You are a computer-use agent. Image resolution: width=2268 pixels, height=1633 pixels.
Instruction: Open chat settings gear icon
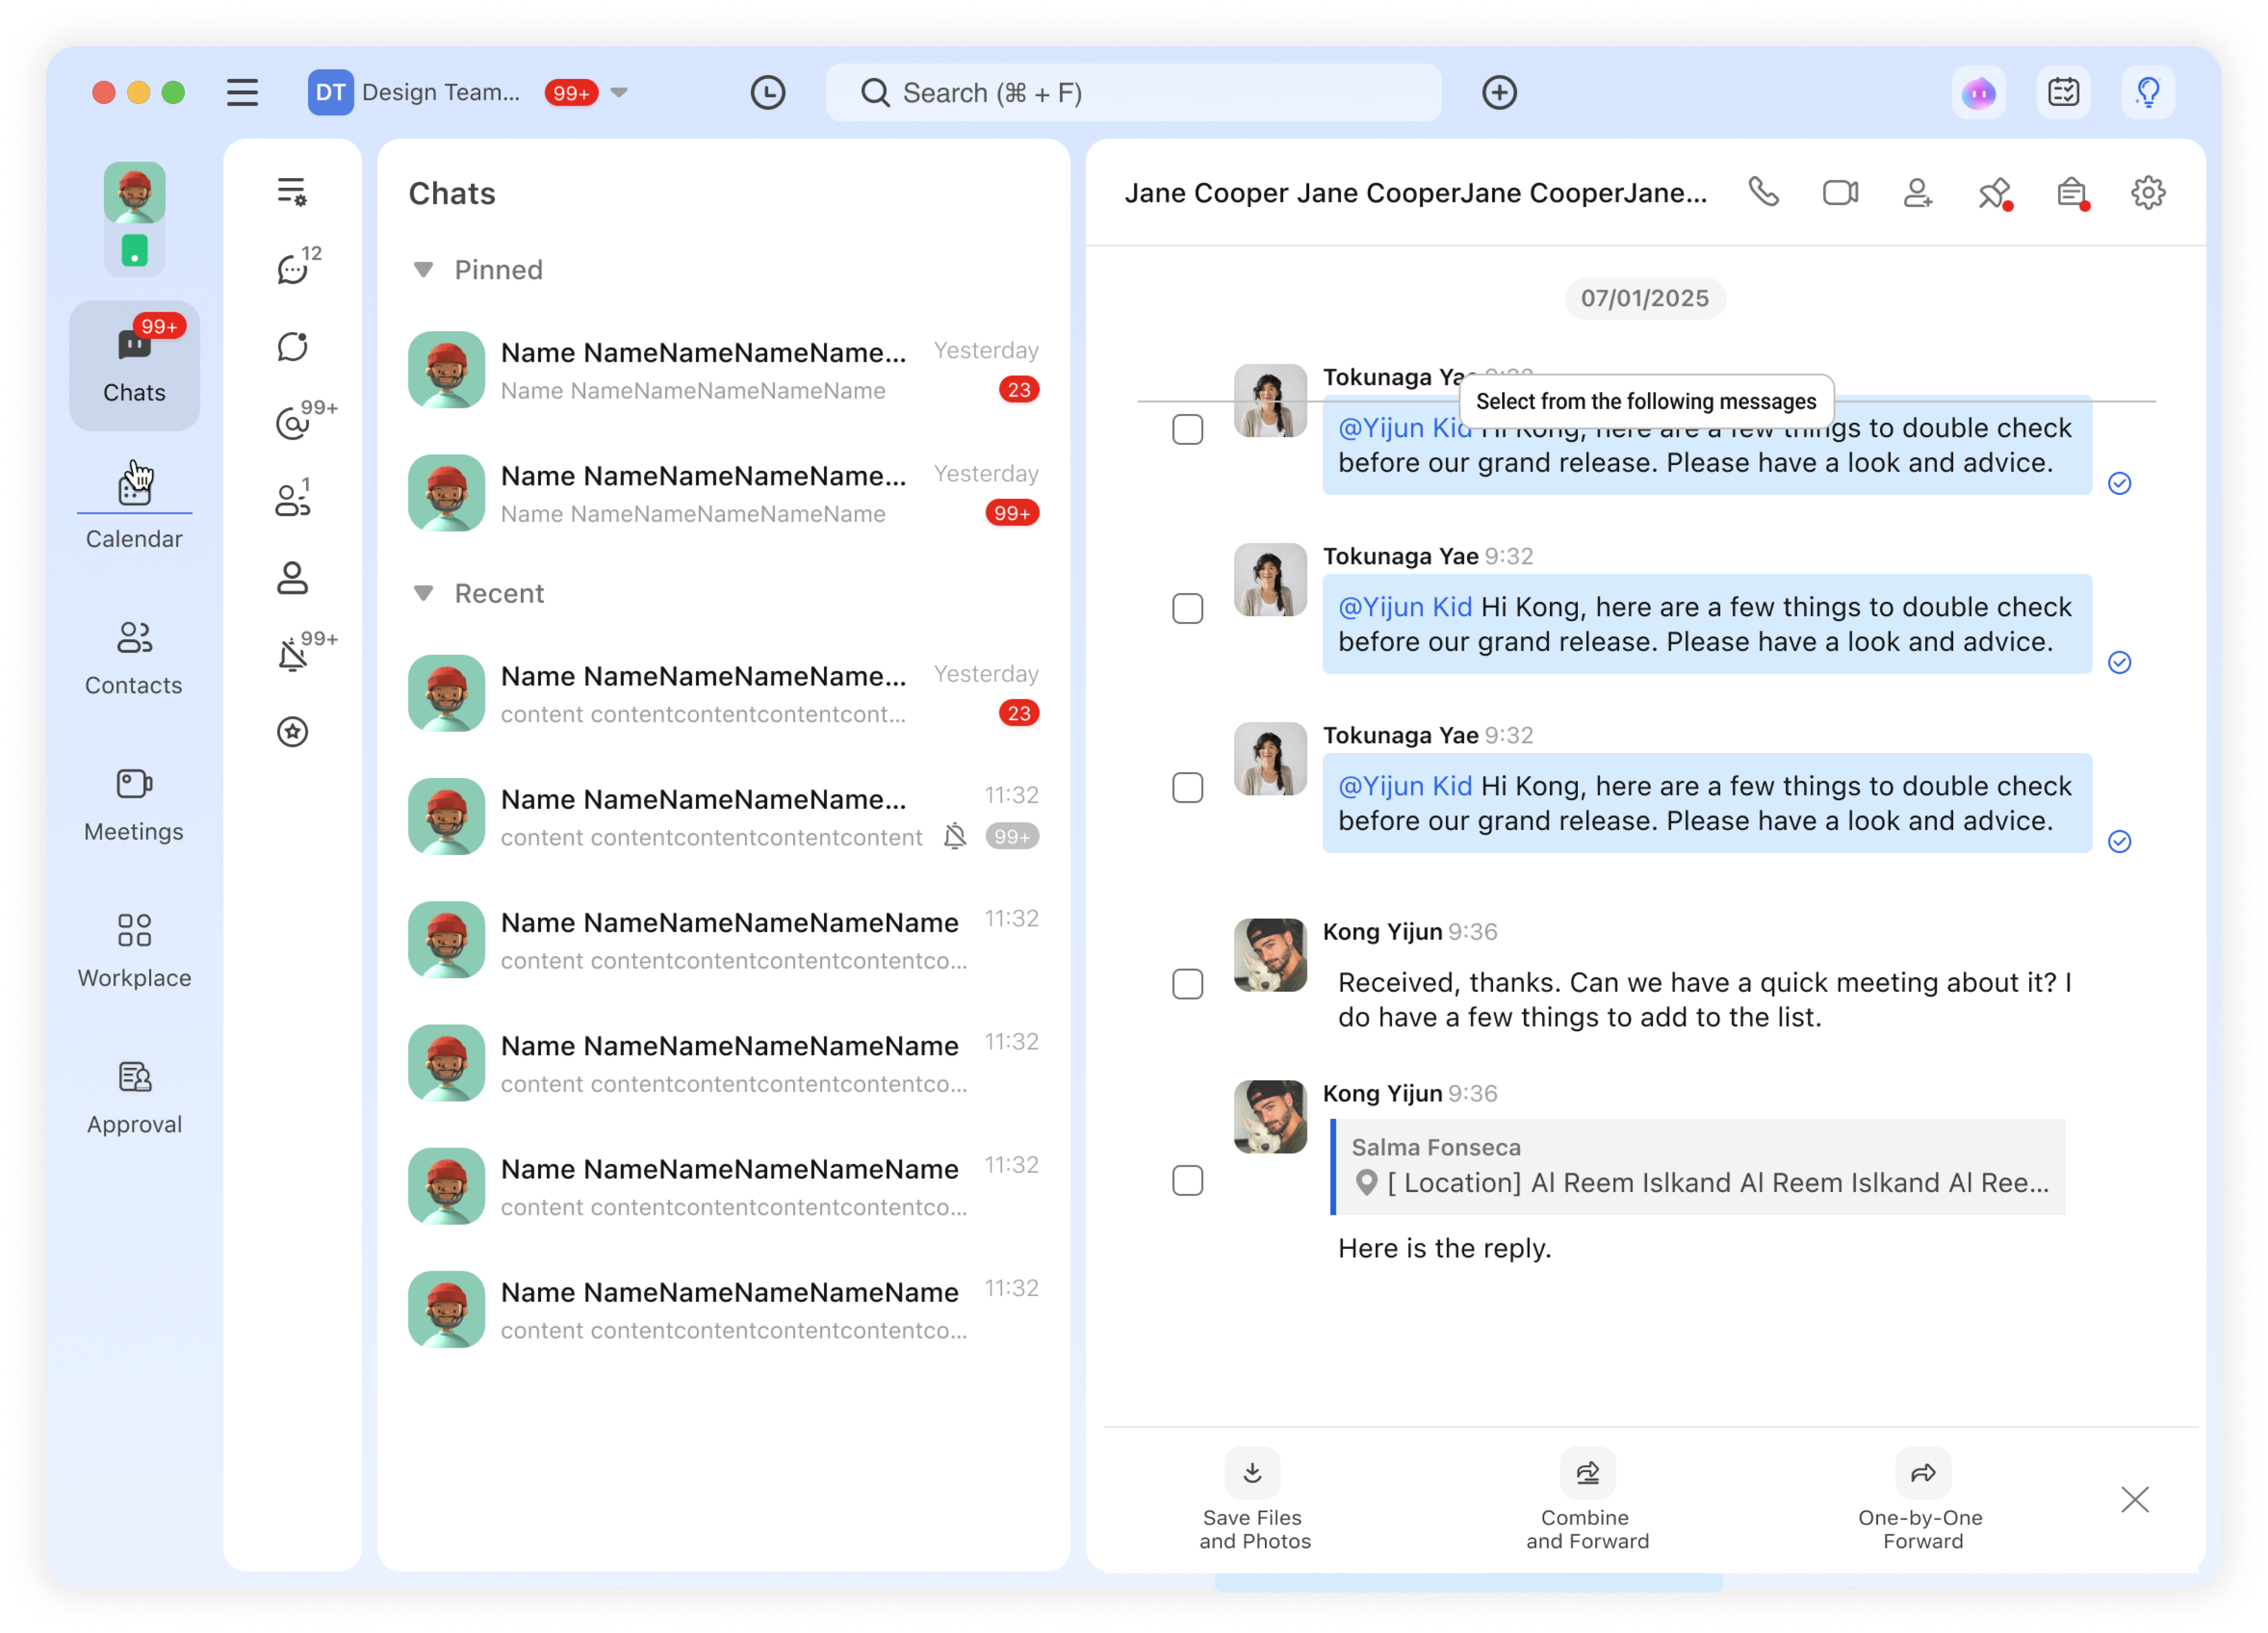click(2147, 192)
